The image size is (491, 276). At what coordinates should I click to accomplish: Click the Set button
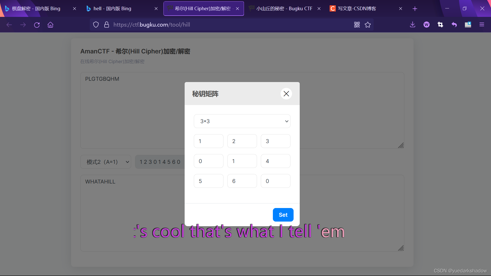[x=283, y=215]
